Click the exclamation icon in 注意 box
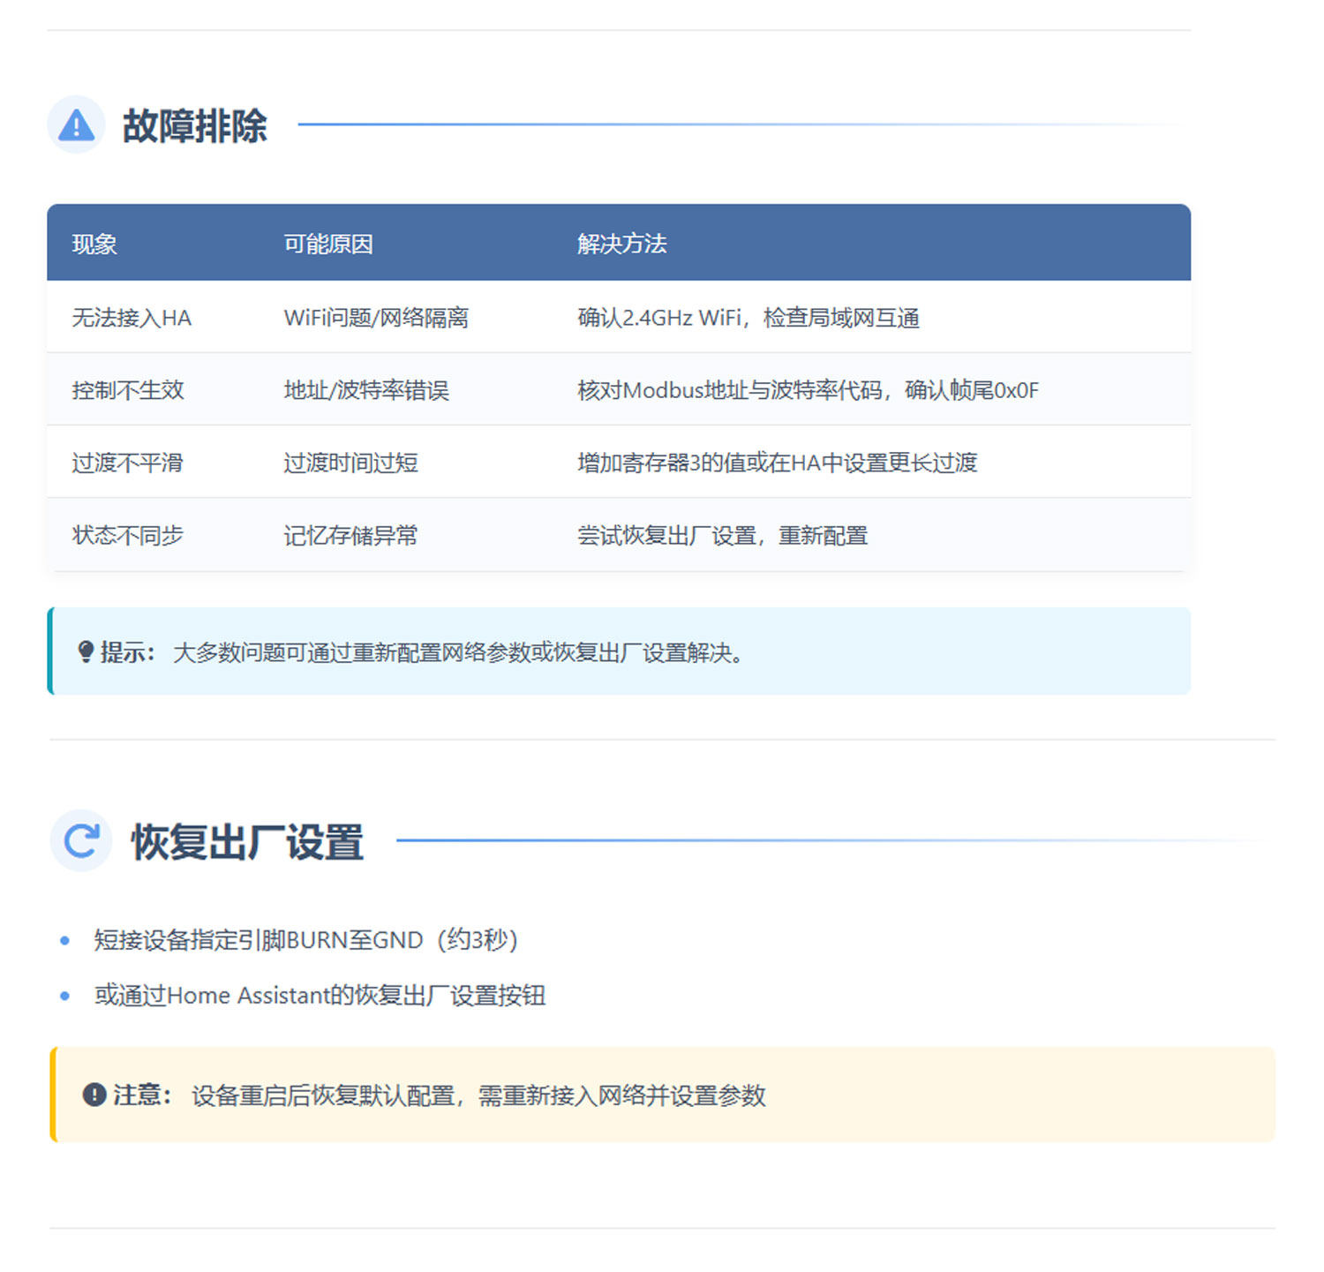 [x=94, y=1095]
